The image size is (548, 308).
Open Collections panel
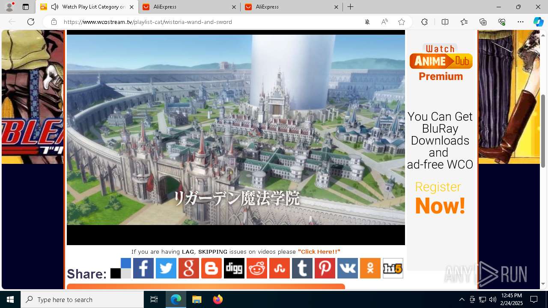coord(483,22)
